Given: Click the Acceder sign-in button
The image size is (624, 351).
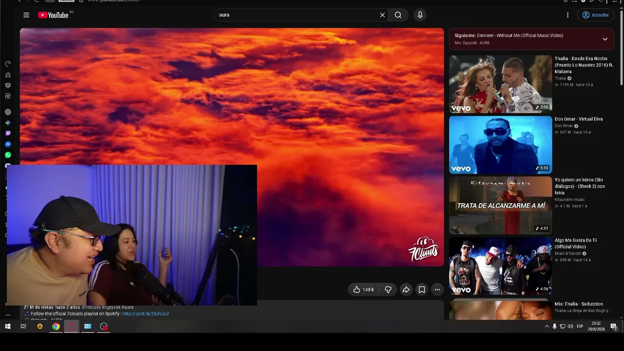Looking at the screenshot, I should 596,15.
